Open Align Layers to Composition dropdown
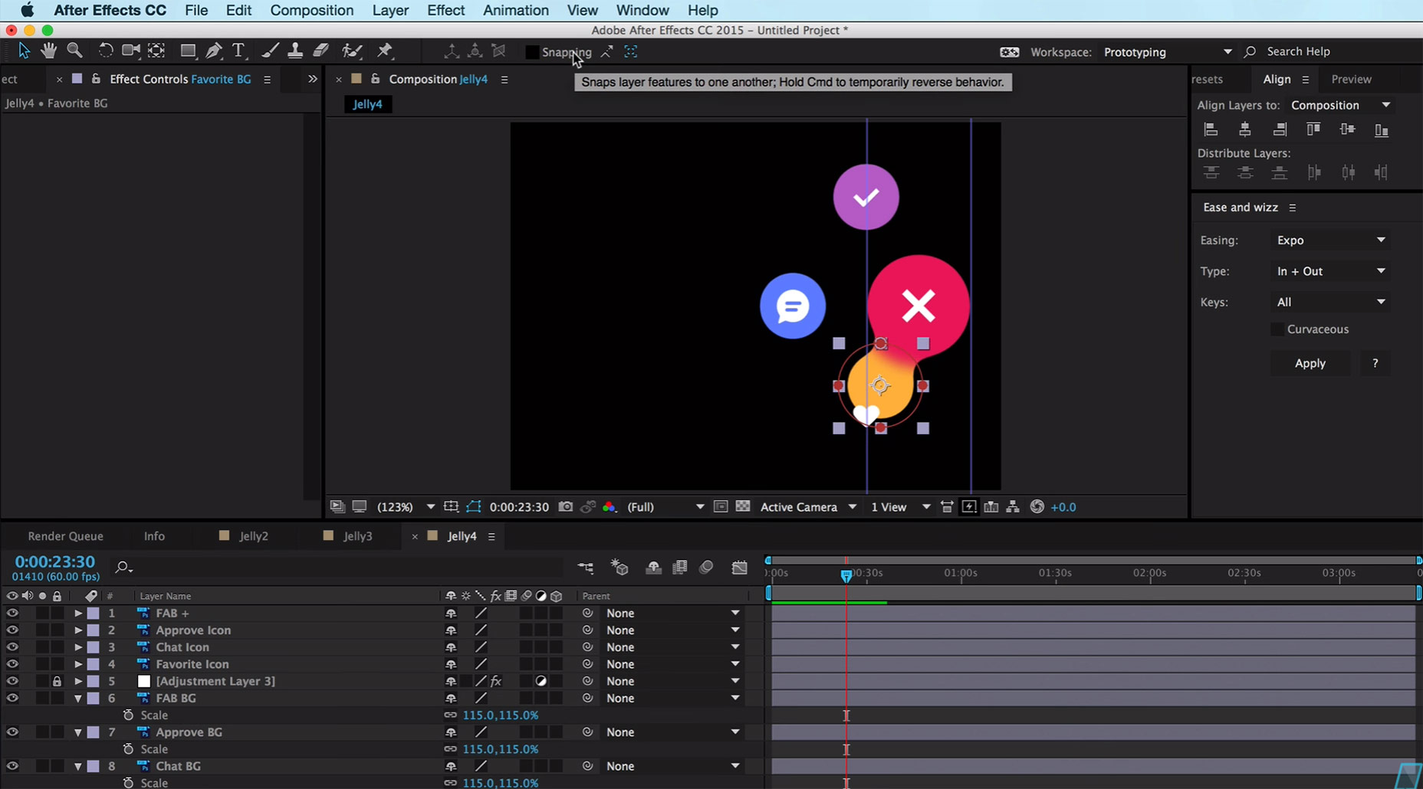Image resolution: width=1423 pixels, height=789 pixels. (1340, 105)
